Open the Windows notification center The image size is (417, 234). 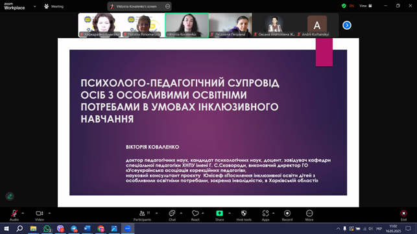(x=408, y=229)
